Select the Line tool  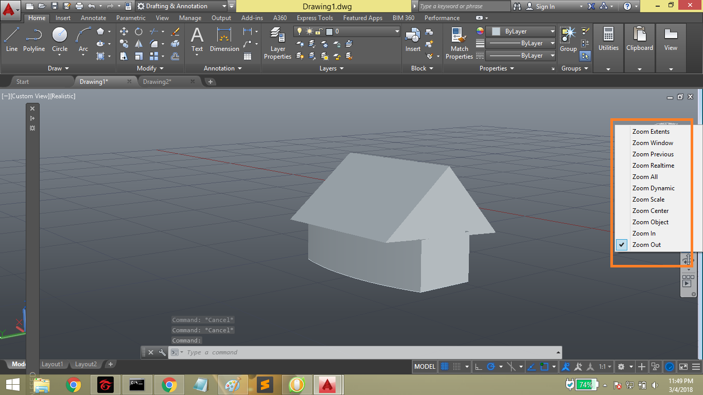point(12,40)
